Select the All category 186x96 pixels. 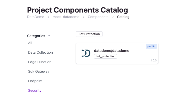[30, 43]
